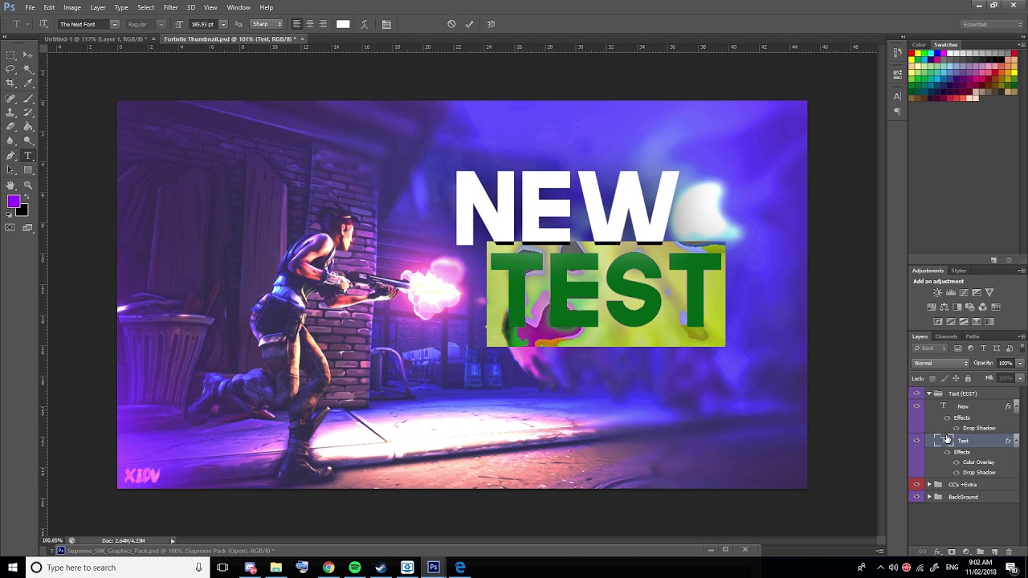Change screen mode icon in toolbox
The height and width of the screenshot is (578, 1028).
[28, 228]
